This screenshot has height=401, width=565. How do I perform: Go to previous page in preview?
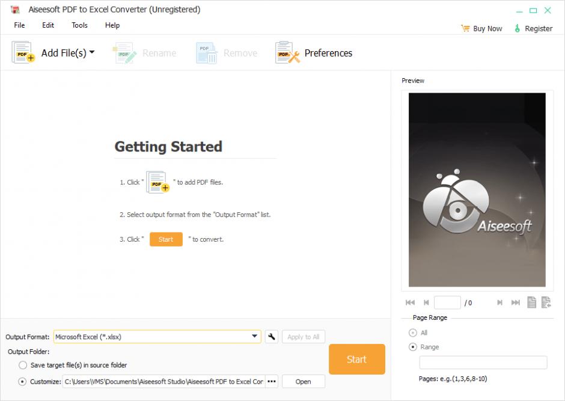(426, 302)
